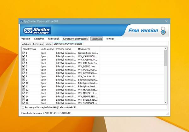Select the Ellenőrzött műveletek listája tab
The height and width of the screenshot is (132, 189).
[x=68, y=44]
